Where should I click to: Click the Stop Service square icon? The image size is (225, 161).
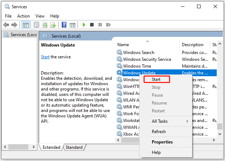[x=92, y=25]
